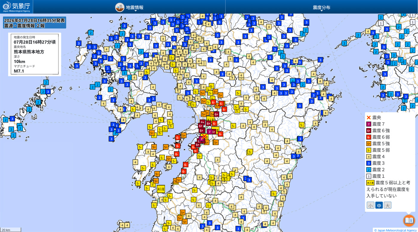Click the 2026年07月28日16時35分発表 header text

34,21
